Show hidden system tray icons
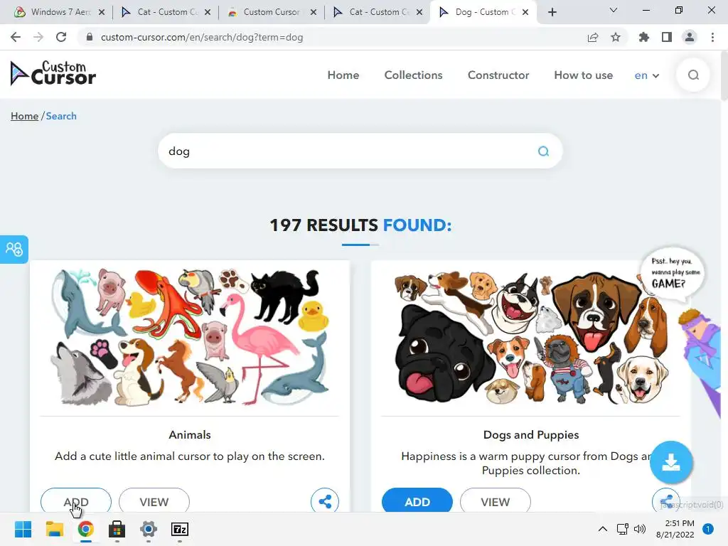Image resolution: width=728 pixels, height=546 pixels. click(x=603, y=529)
